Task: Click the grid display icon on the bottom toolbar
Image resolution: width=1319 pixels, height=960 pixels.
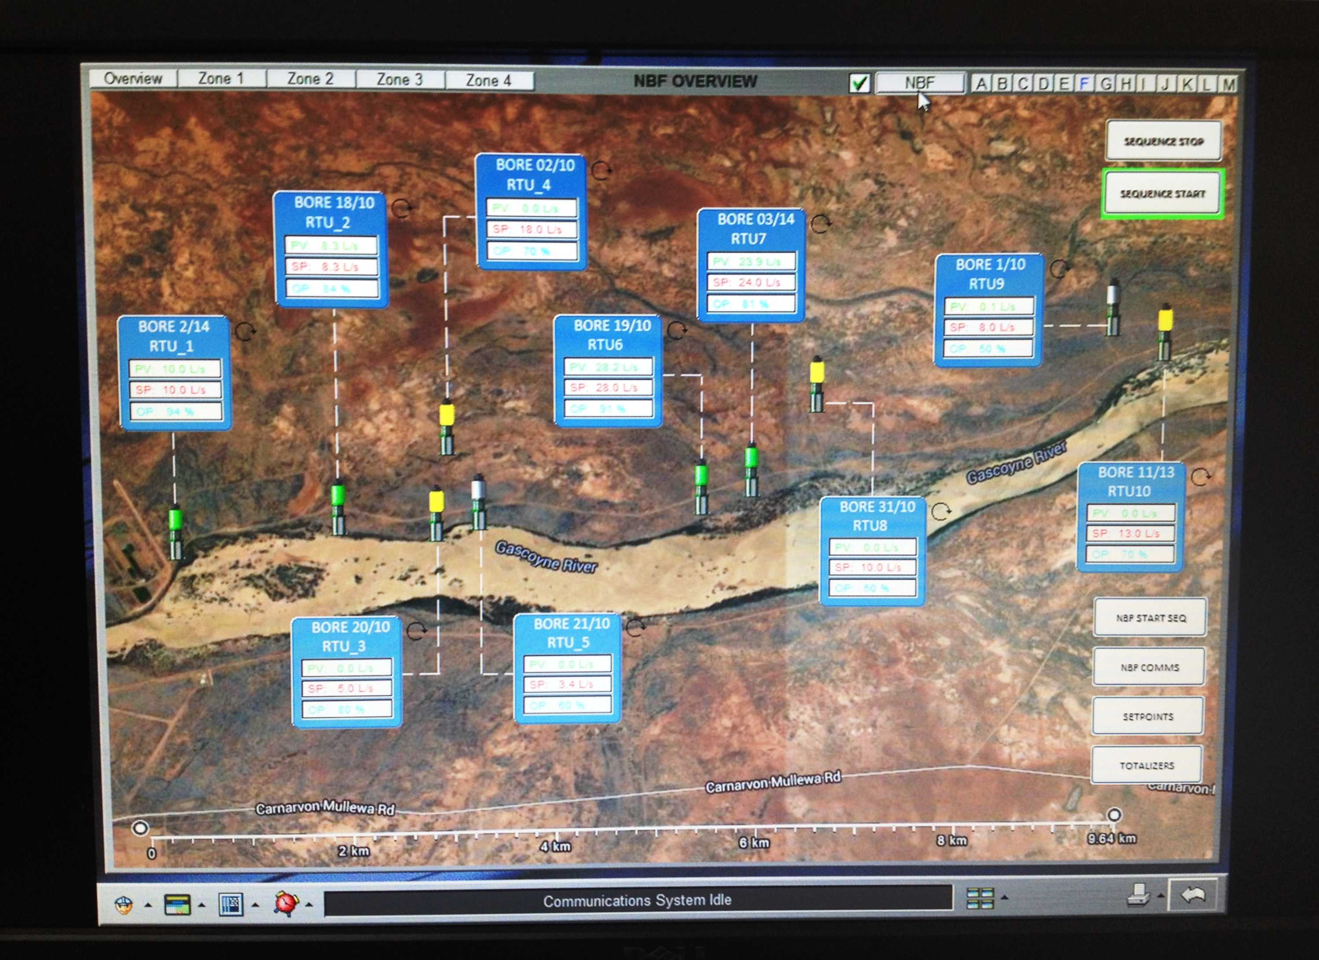Action: (x=230, y=905)
